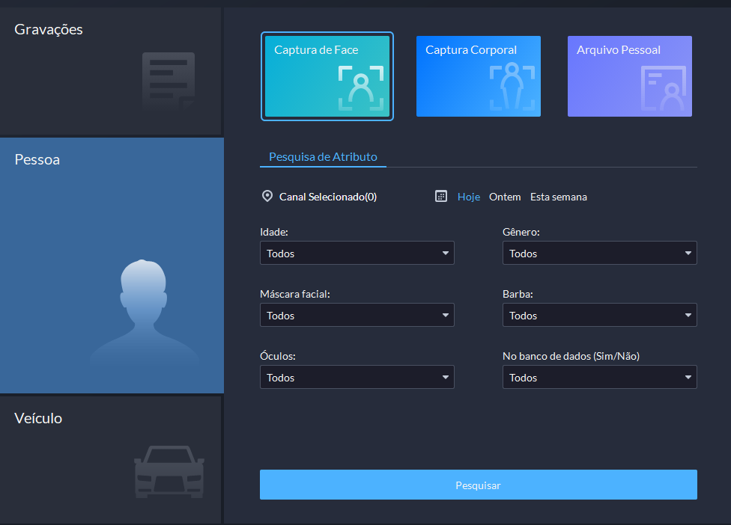Screen dimensions: 731x525
Task: Open the Veículo category
Action: point(111,460)
